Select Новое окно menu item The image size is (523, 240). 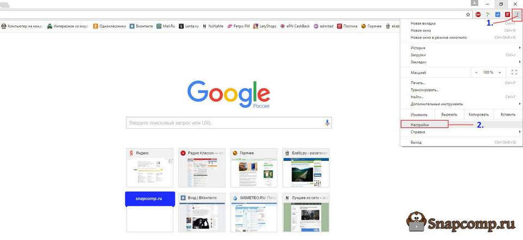[x=461, y=31]
